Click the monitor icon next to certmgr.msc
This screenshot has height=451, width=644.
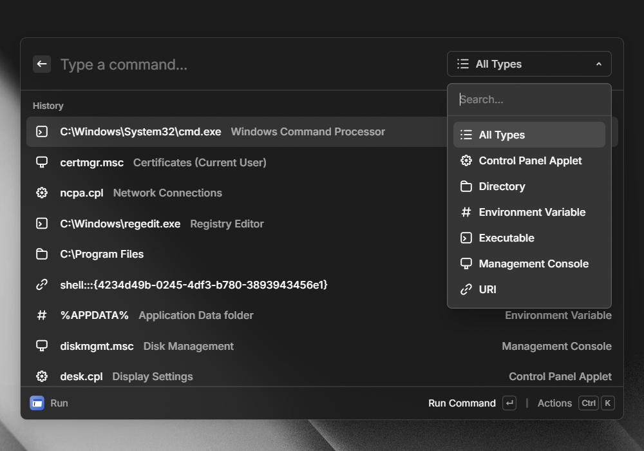pos(42,162)
